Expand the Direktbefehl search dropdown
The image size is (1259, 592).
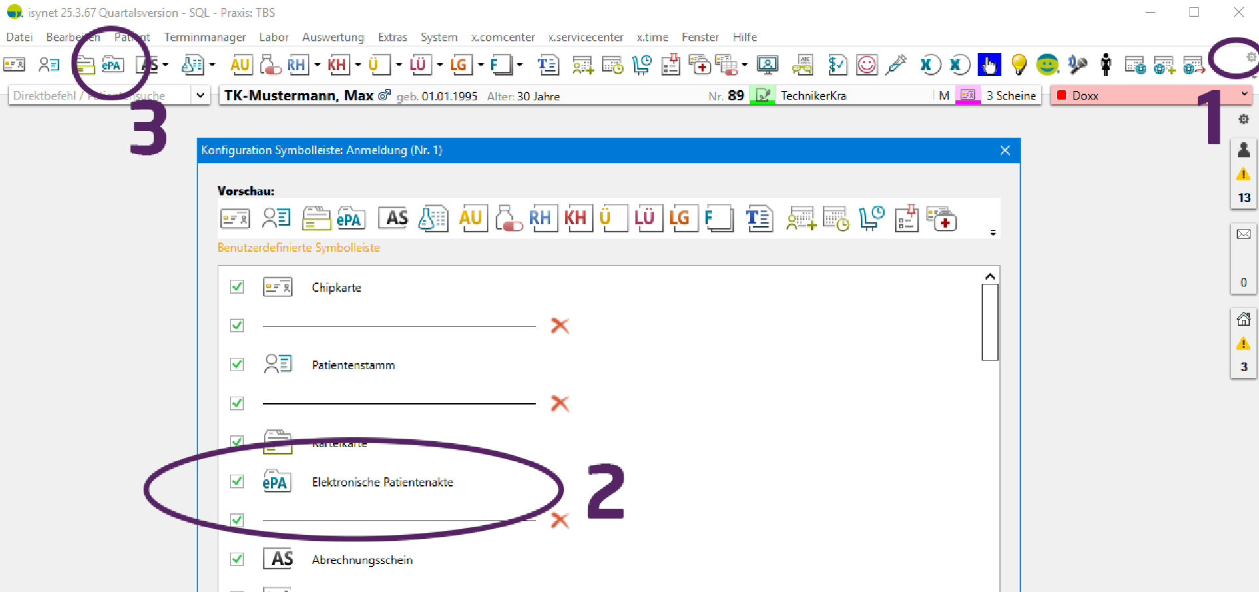click(x=200, y=96)
